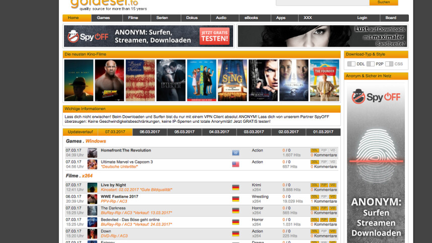Select the 03.03.2017 update tab

click(x=254, y=132)
